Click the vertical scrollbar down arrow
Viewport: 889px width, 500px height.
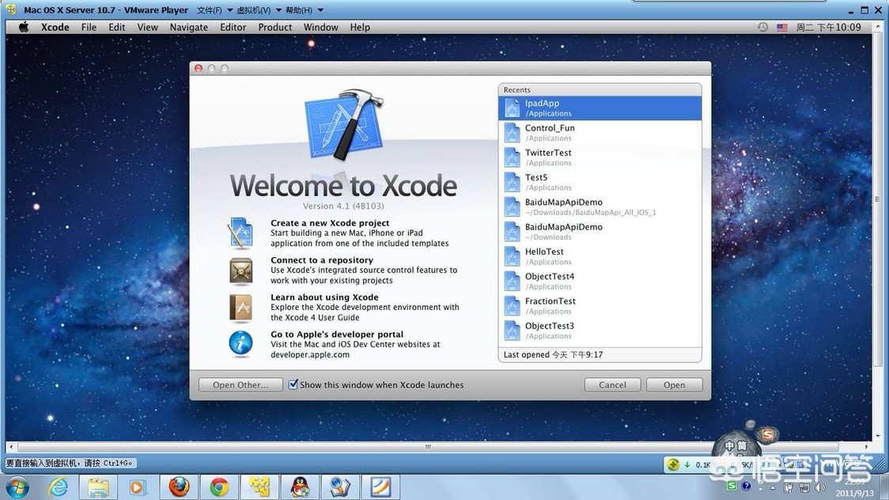click(878, 435)
